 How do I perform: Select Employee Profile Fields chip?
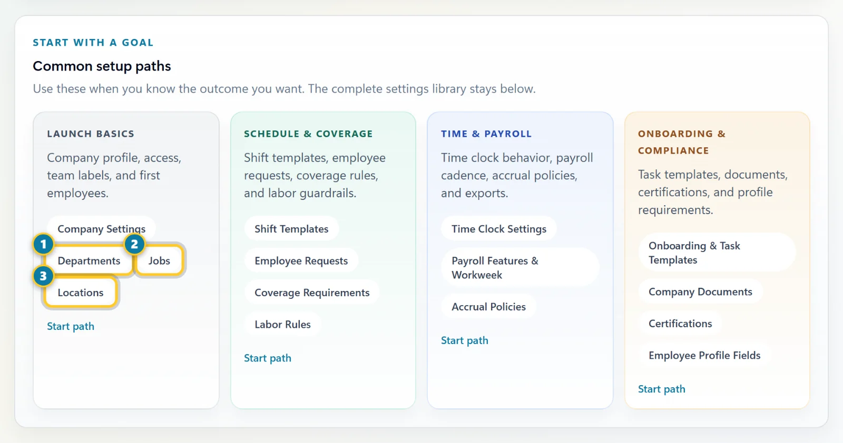click(704, 356)
